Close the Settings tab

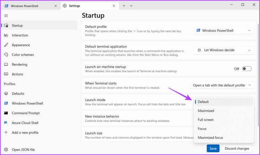click(x=114, y=6)
